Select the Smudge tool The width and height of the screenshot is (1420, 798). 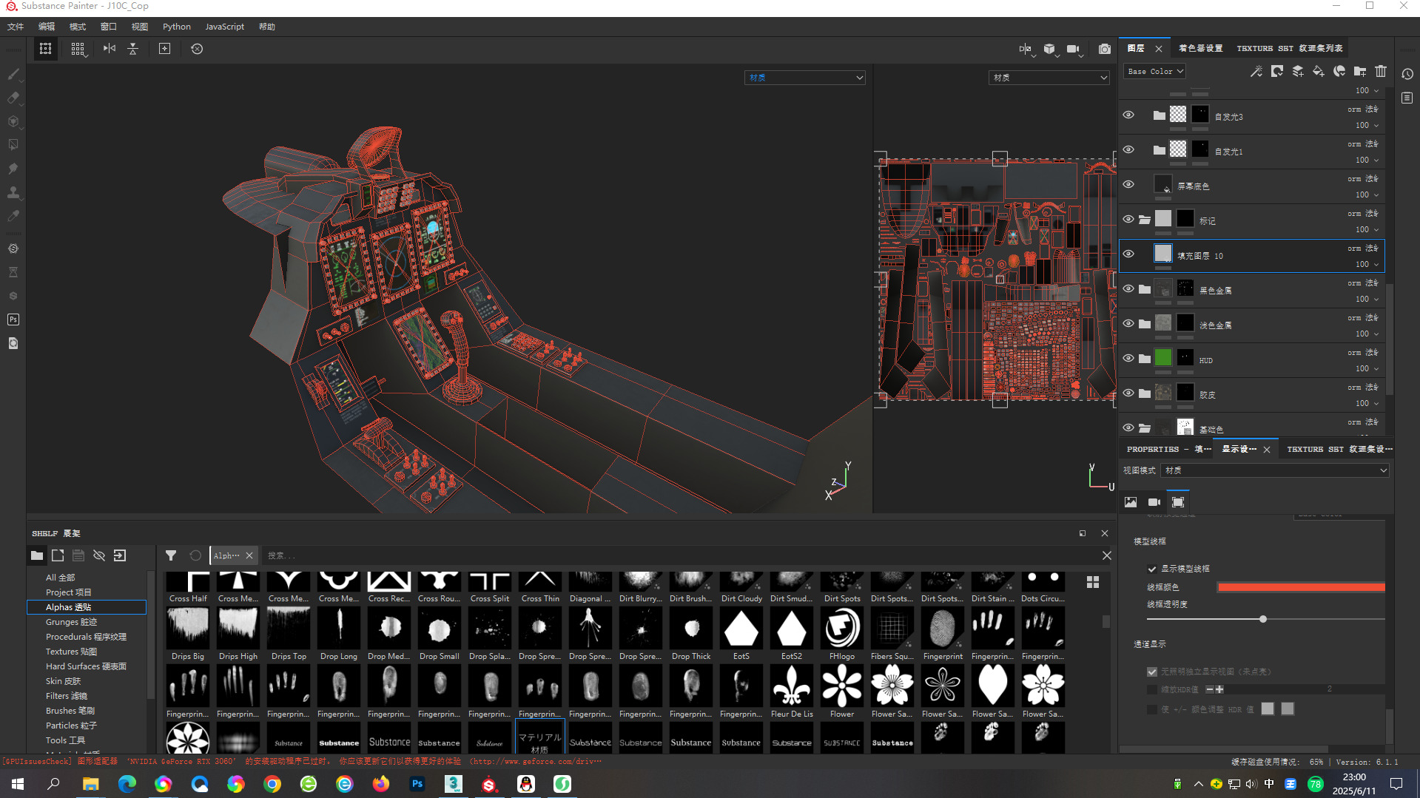13,169
